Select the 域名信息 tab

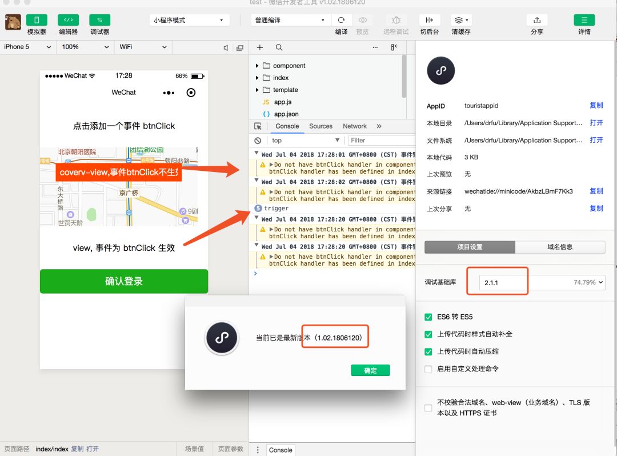point(560,247)
